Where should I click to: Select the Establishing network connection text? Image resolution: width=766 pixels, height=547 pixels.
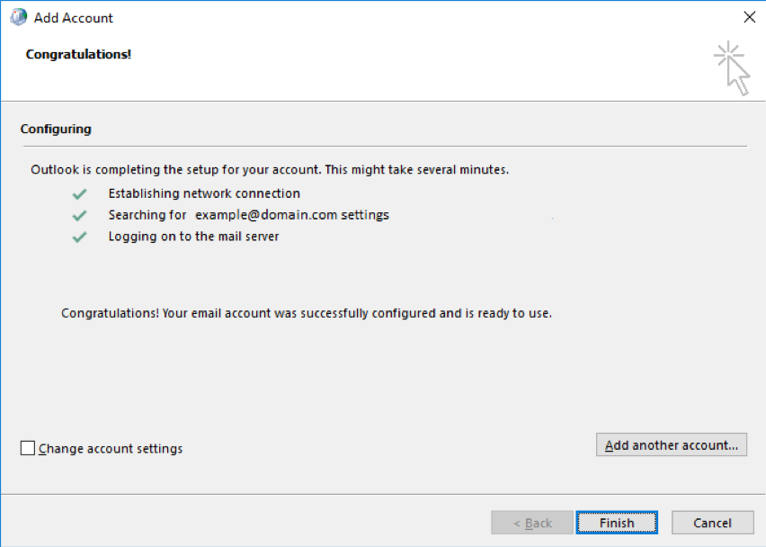tap(204, 193)
